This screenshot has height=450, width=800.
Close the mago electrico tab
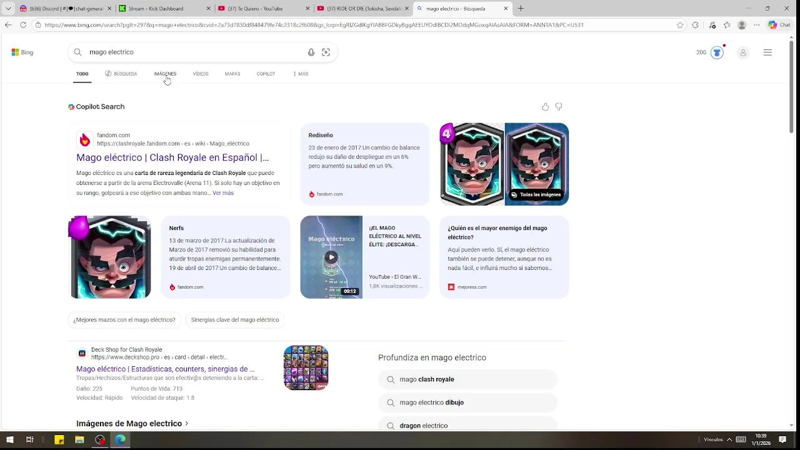point(506,9)
